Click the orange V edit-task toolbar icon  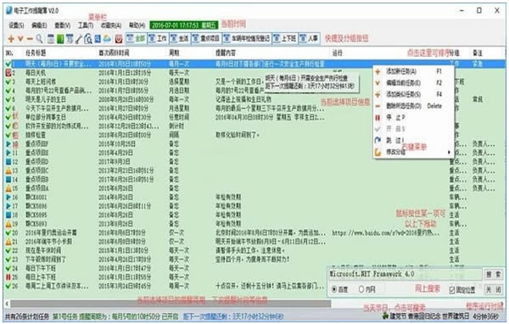click(x=20, y=39)
